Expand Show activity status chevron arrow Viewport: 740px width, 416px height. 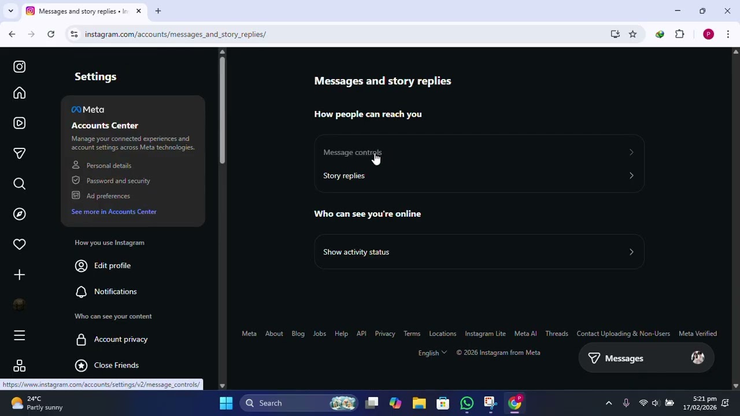tap(631, 252)
